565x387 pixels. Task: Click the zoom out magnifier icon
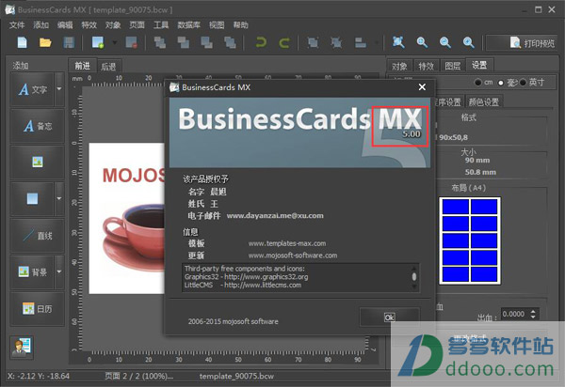(445, 42)
